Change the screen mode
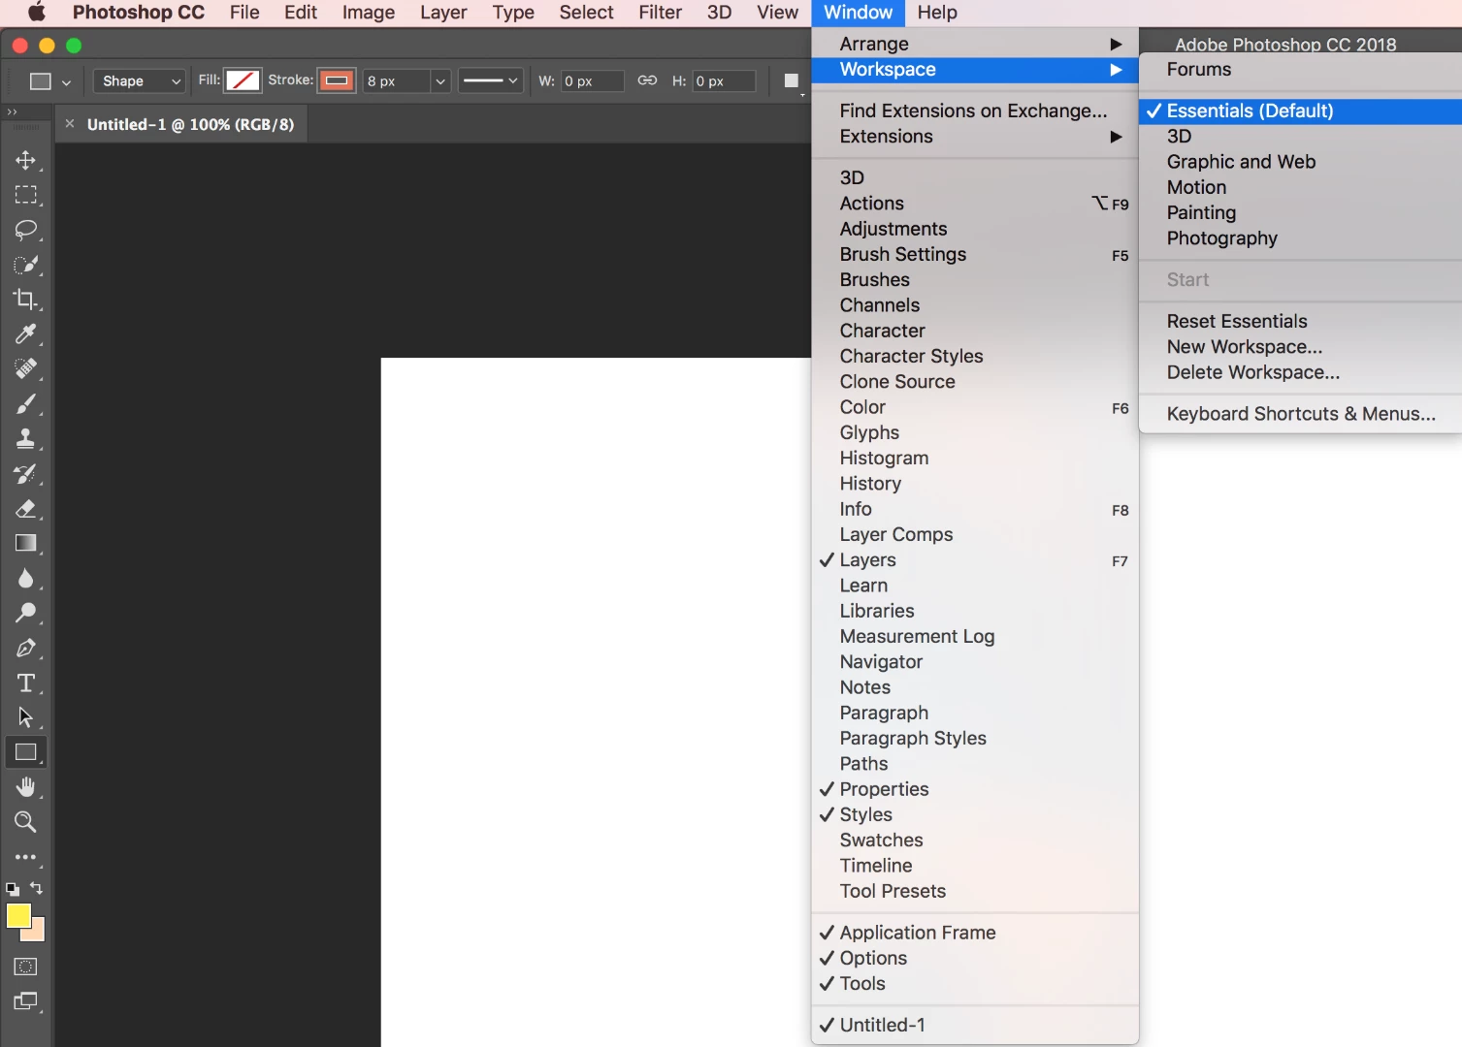The width and height of the screenshot is (1462, 1047). [x=26, y=1001]
